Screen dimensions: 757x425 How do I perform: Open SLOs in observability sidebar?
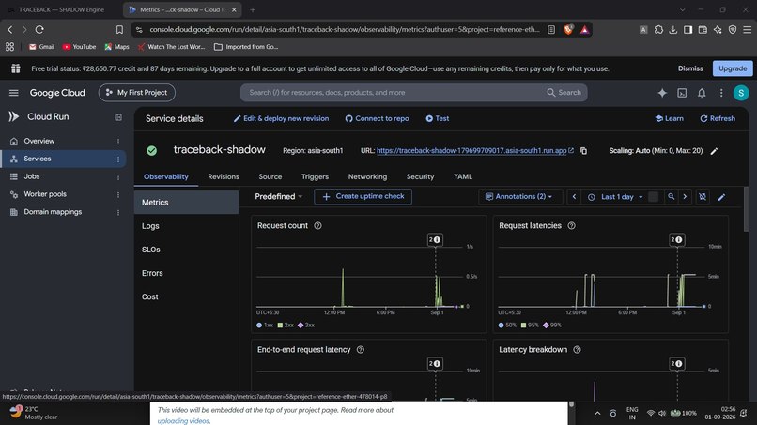(x=186, y=250)
